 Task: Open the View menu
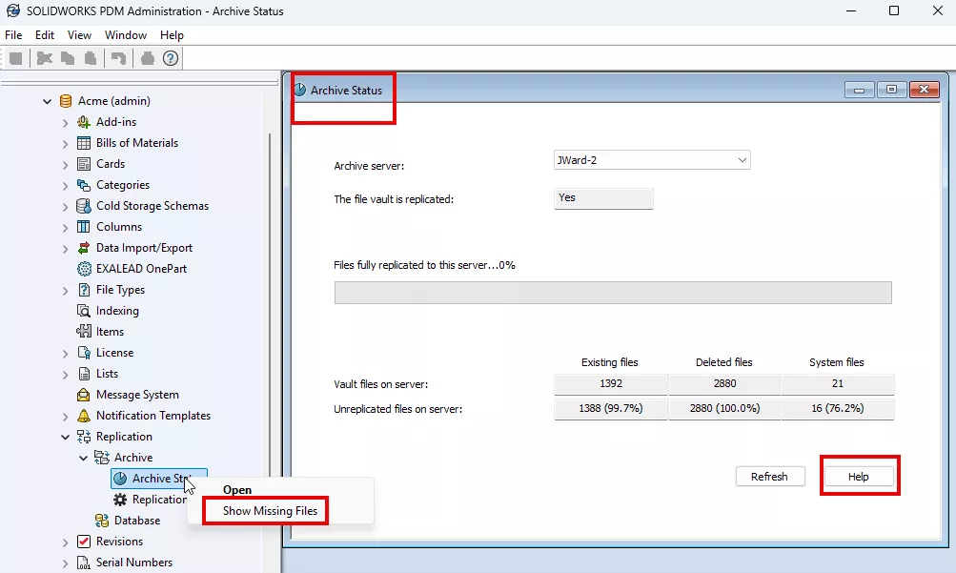[79, 34]
